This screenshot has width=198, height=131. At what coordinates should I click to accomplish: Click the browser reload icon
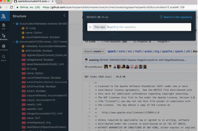click(11, 7)
